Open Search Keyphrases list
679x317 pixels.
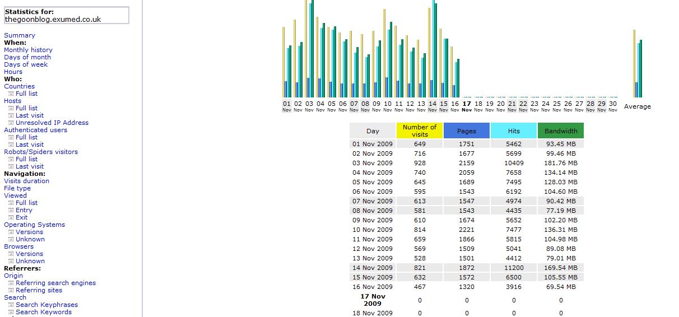pos(46,305)
